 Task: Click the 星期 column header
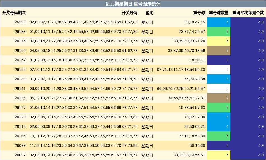(x=149, y=13)
